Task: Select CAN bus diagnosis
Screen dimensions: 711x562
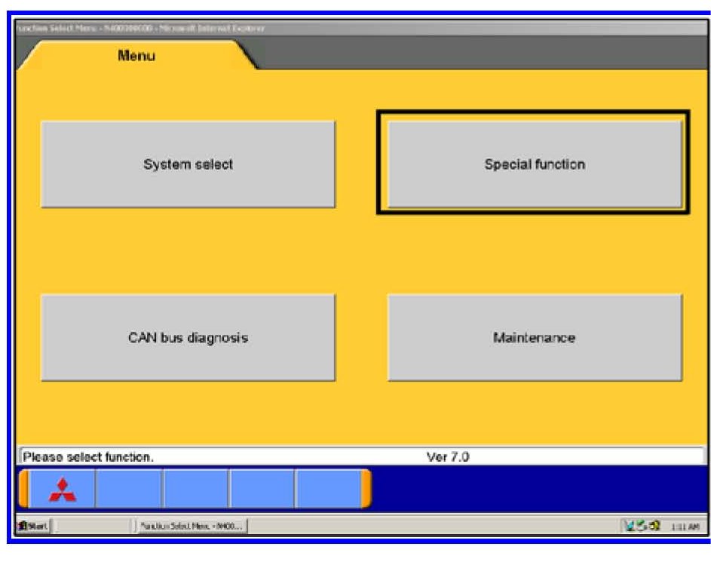Action: click(x=188, y=337)
